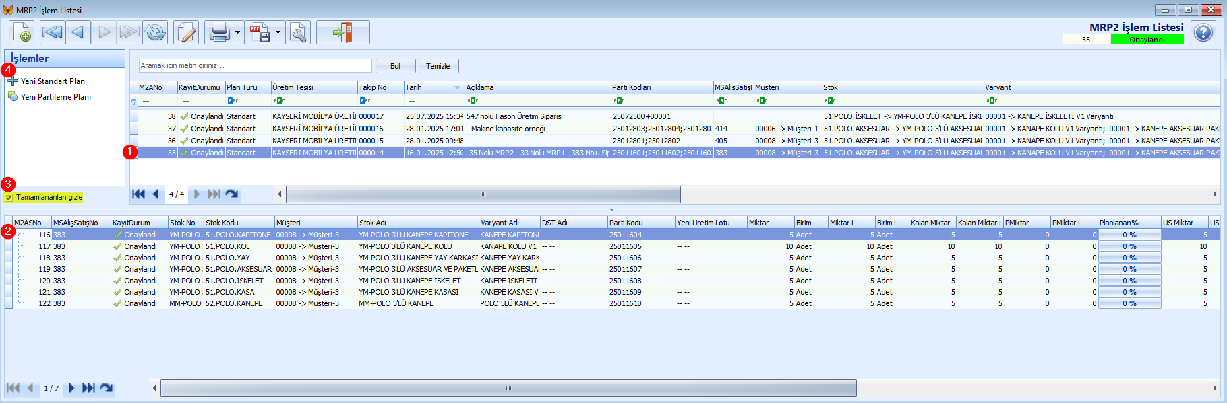Click the PDF save icon

pyautogui.click(x=260, y=32)
